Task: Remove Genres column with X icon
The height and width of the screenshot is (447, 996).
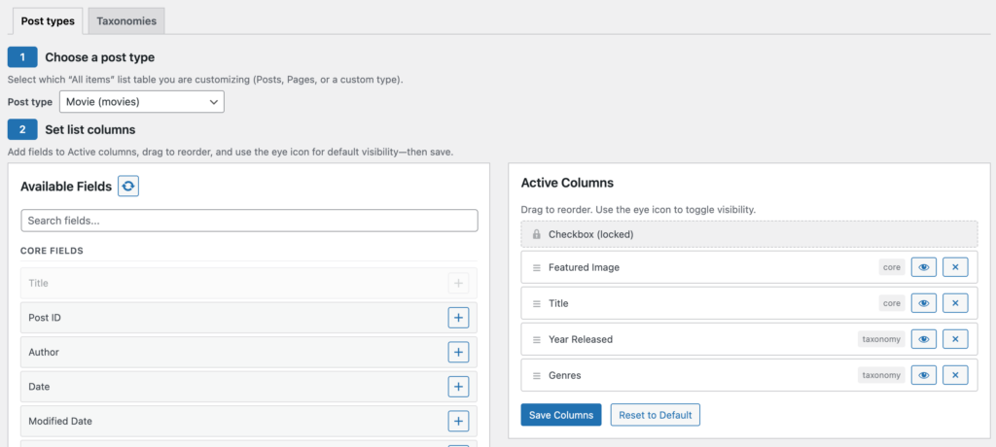Action: tap(955, 375)
